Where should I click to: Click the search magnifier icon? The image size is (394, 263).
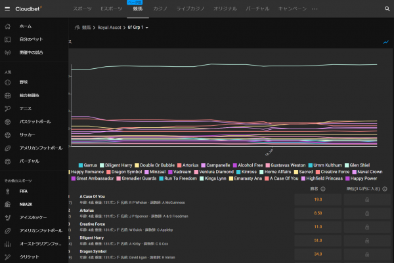tap(387, 9)
